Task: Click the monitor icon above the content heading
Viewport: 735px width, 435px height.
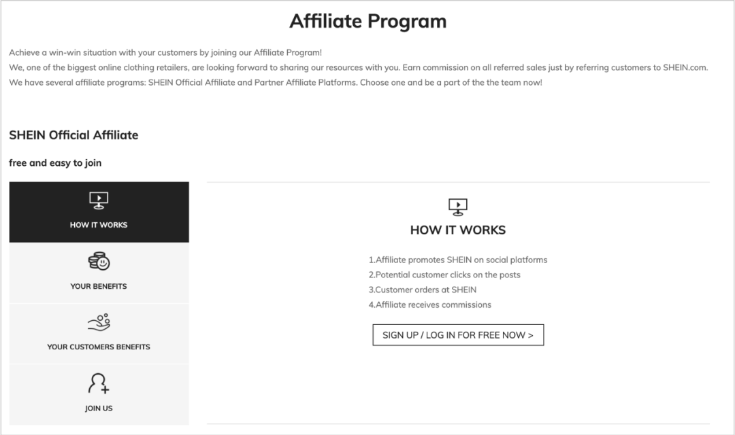Action: (x=457, y=207)
